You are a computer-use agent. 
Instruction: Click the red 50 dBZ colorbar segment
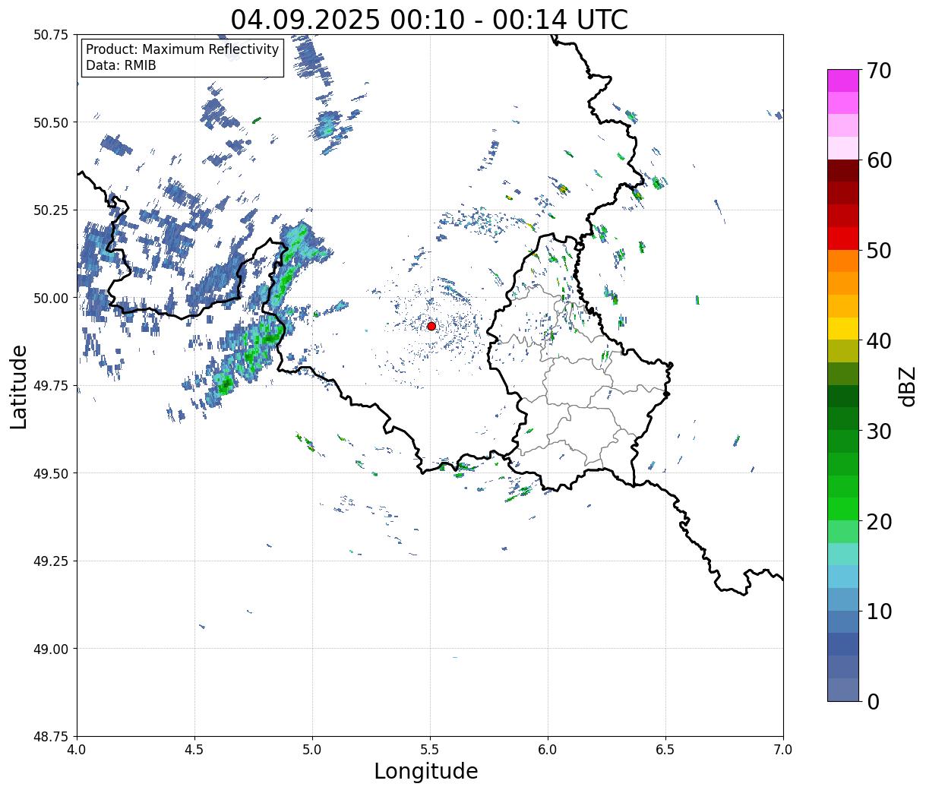[843, 238]
